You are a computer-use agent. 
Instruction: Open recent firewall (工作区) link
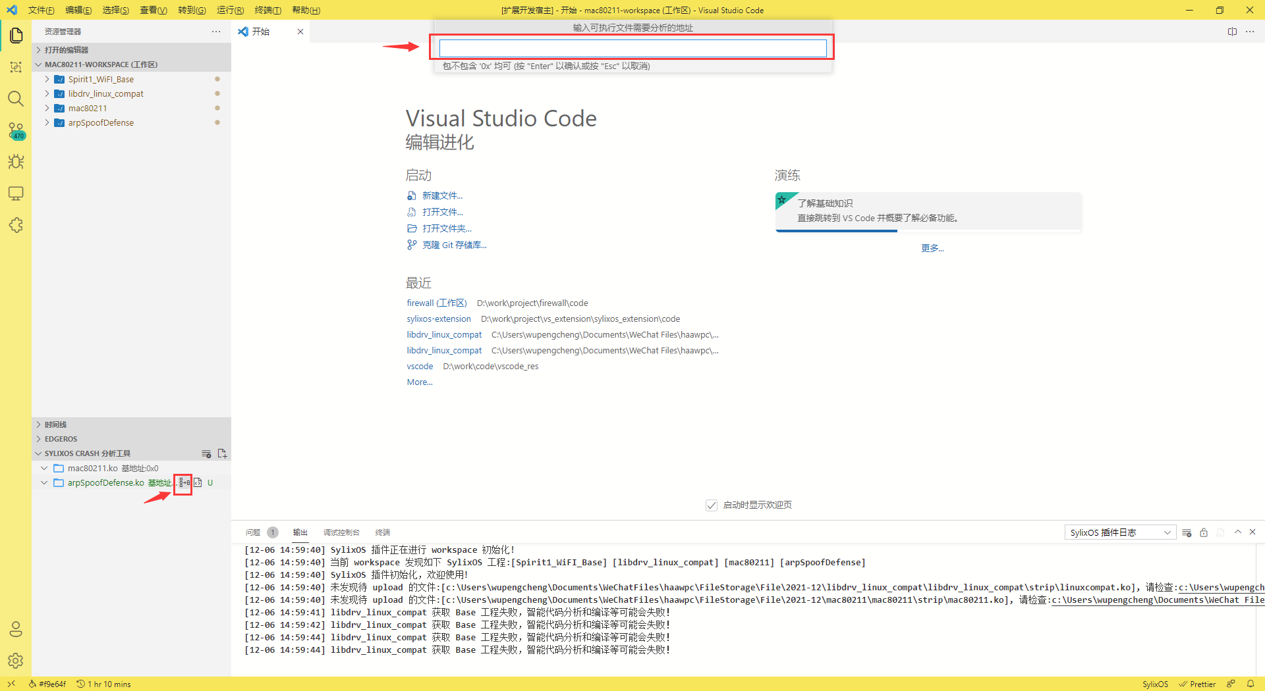[436, 303]
